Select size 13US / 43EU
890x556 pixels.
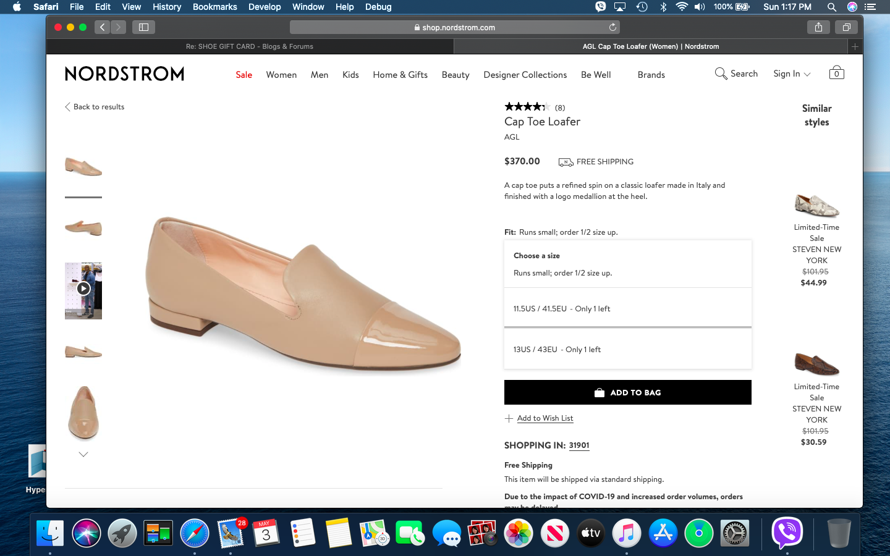tap(627, 349)
